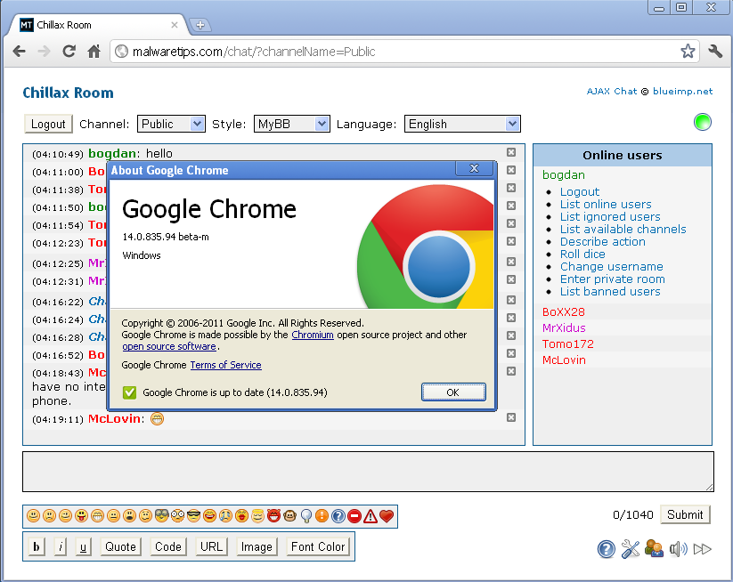Insert the blue question mark emoticon

(x=338, y=515)
